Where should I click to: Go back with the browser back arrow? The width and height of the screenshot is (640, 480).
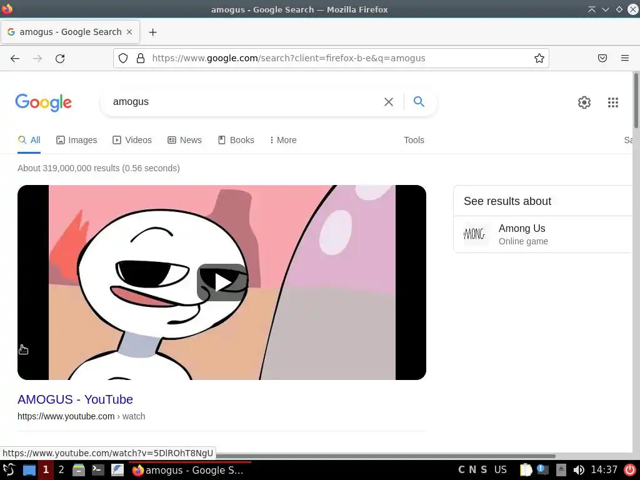[x=15, y=58]
